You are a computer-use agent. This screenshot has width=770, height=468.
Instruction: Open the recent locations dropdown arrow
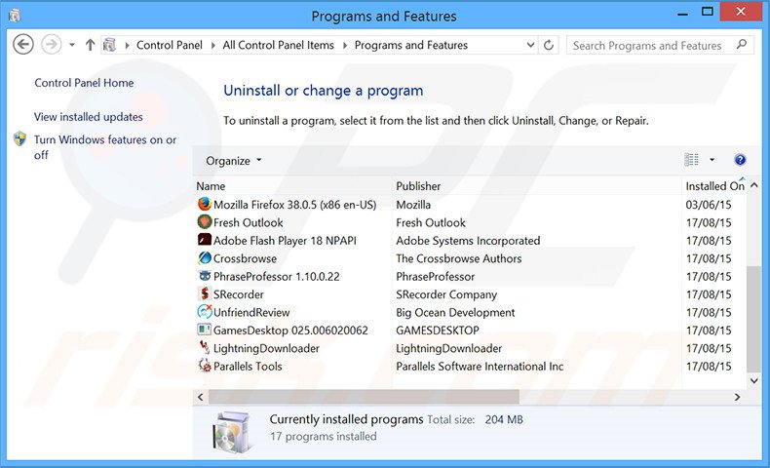coord(72,45)
